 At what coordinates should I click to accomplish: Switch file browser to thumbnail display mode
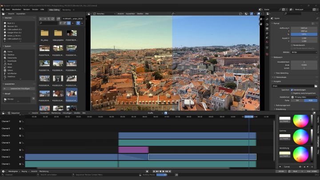[x=69, y=23]
